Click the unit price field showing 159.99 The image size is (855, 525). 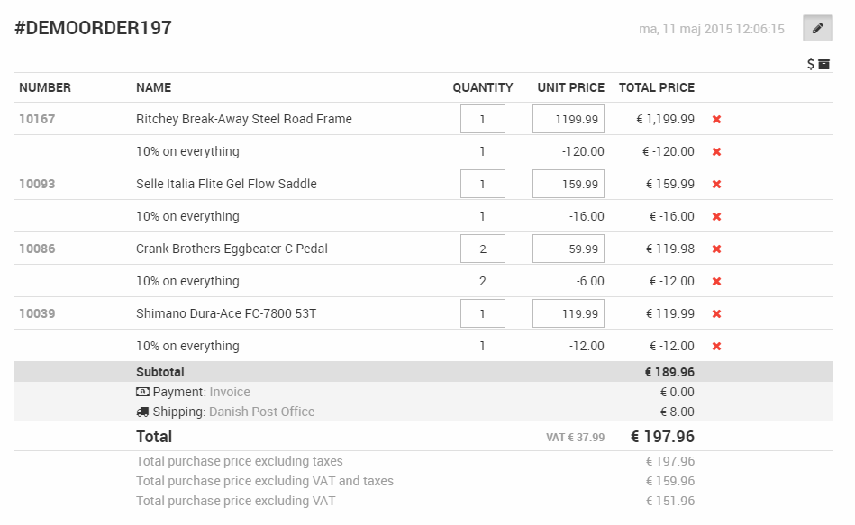[x=568, y=184]
